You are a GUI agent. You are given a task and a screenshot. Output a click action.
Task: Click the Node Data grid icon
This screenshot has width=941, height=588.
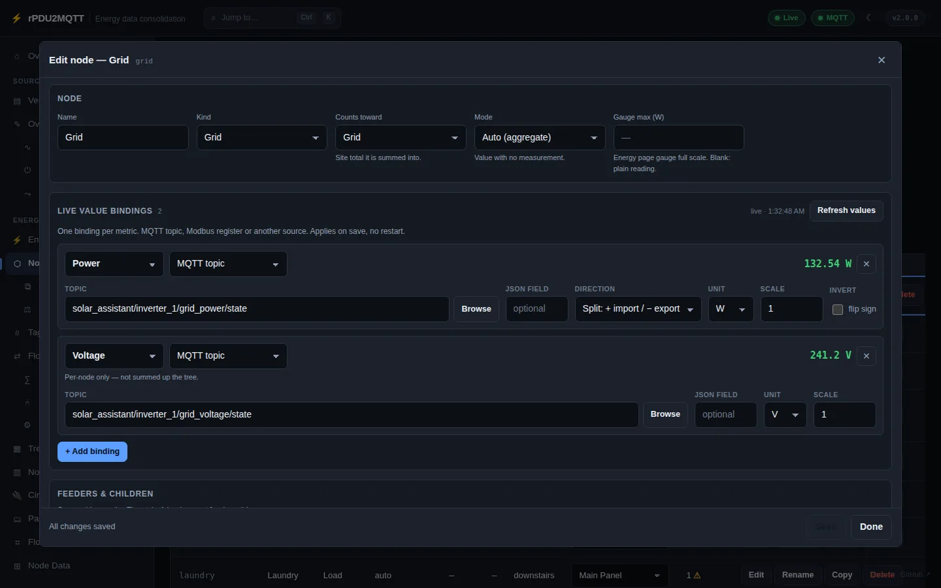pyautogui.click(x=17, y=566)
